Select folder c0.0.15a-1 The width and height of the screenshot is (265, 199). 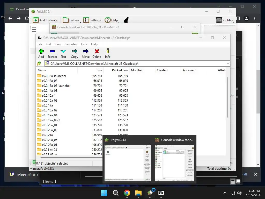click(x=49, y=95)
